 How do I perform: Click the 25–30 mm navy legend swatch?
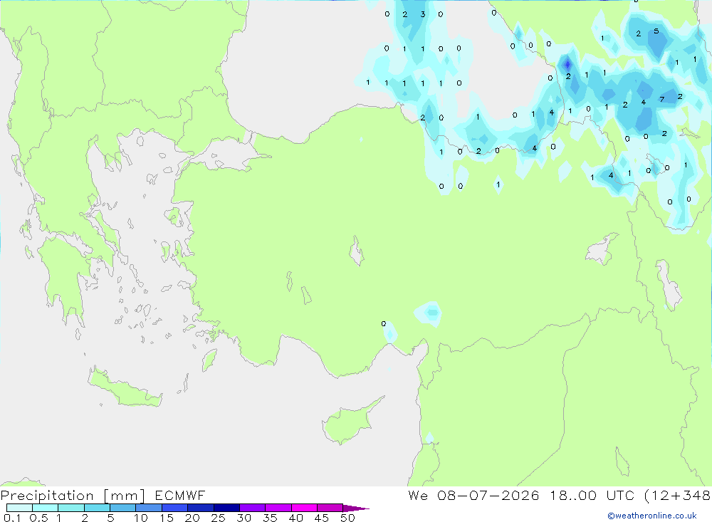point(226,508)
